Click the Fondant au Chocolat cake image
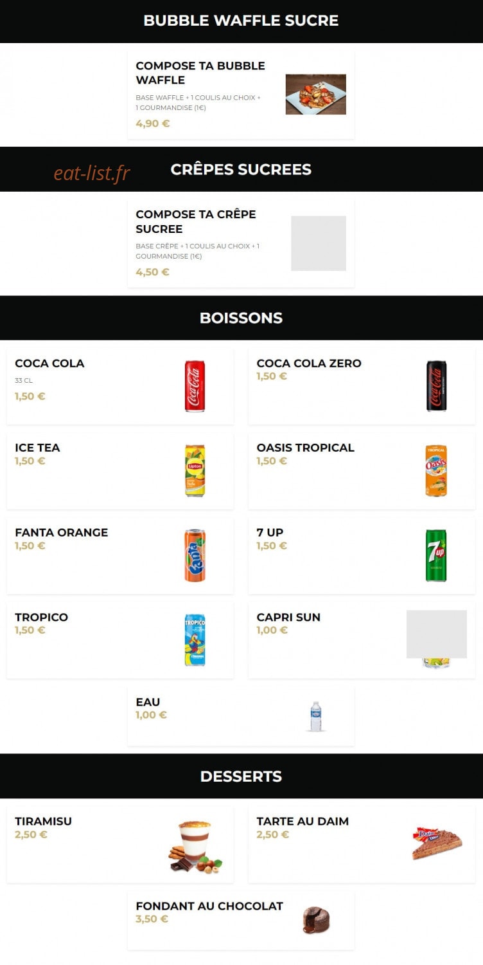483x965 pixels. coord(316,921)
